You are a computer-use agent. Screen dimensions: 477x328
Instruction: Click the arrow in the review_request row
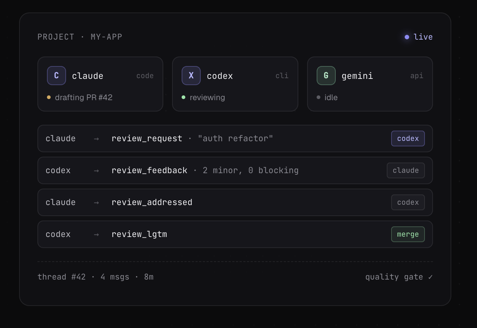tap(96, 139)
